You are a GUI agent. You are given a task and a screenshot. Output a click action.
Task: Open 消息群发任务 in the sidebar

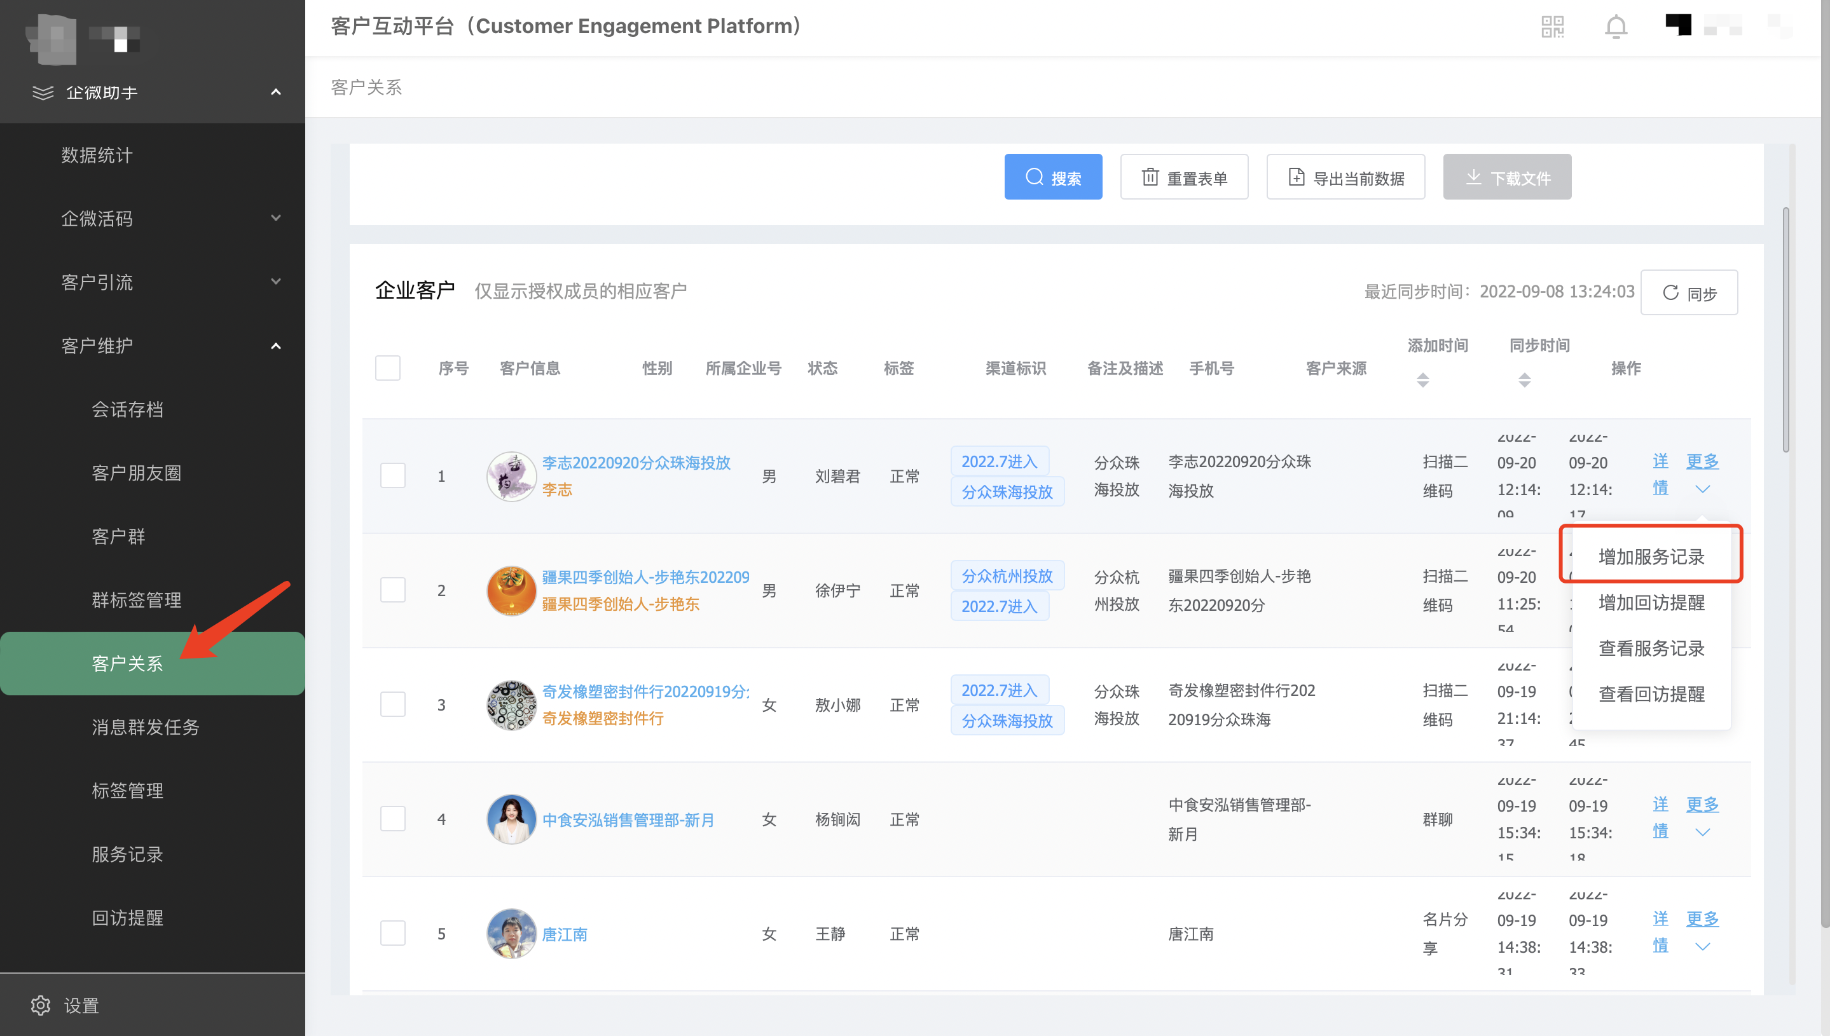tap(153, 727)
